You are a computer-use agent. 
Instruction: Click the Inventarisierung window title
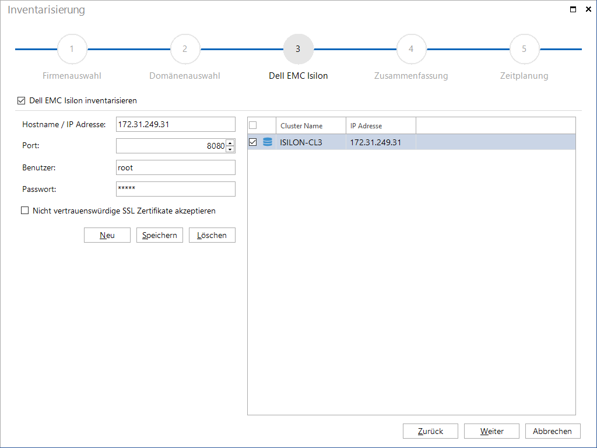point(47,9)
